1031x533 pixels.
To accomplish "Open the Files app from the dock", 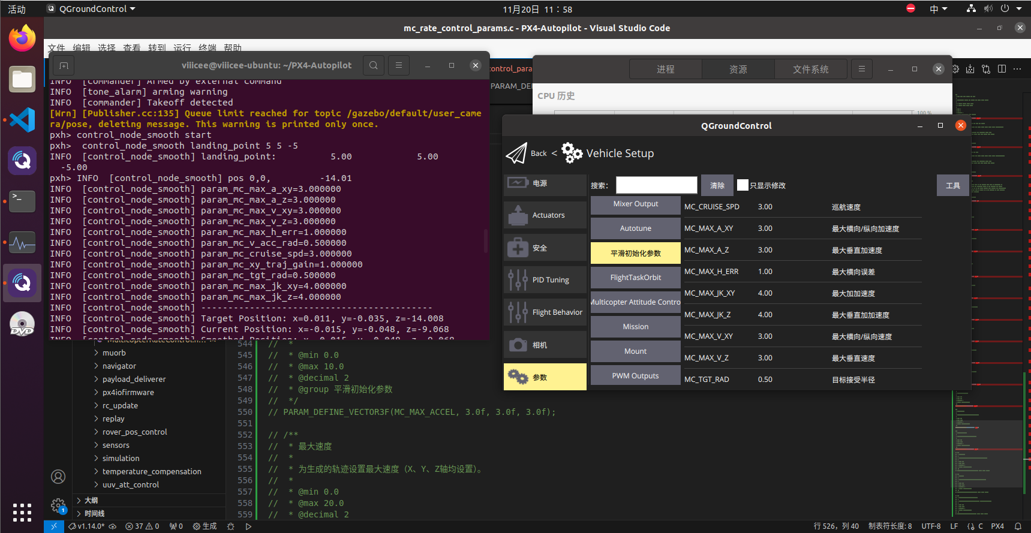I will [22, 79].
